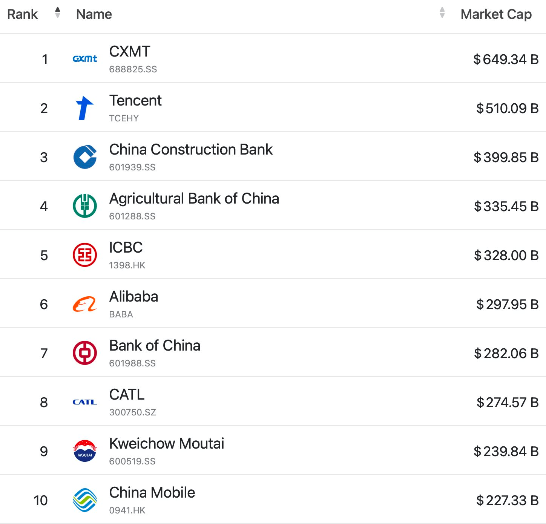Open the Tencent company page
The height and width of the screenshot is (524, 546).
click(x=135, y=100)
